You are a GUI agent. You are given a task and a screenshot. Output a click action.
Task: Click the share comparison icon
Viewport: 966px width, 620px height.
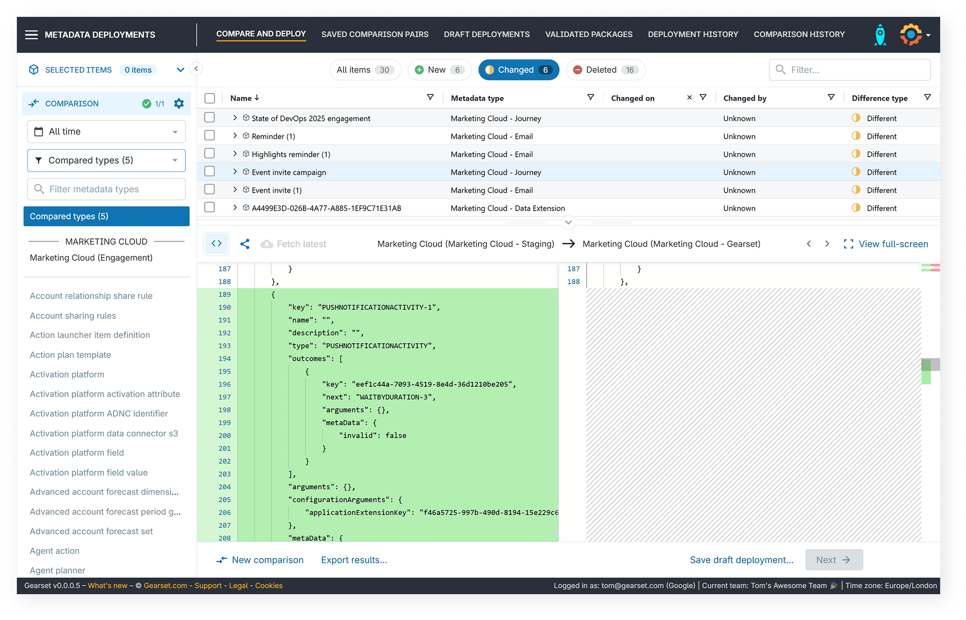pyautogui.click(x=245, y=244)
